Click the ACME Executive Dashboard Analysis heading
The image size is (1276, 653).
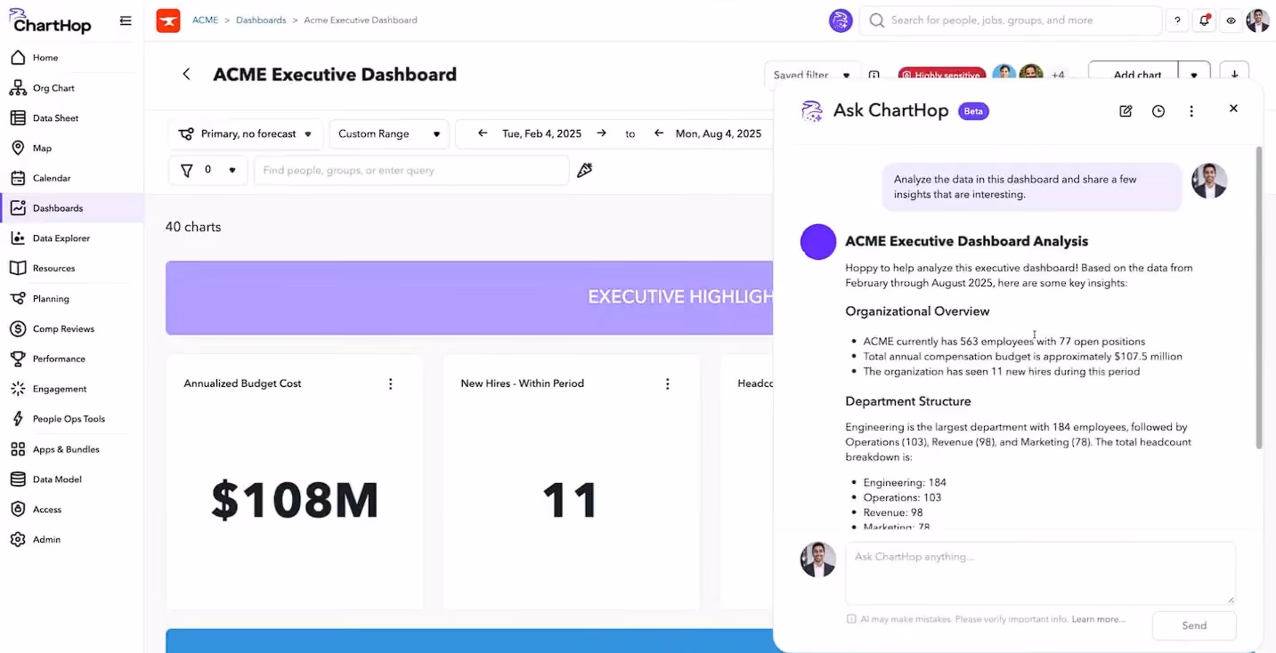(x=966, y=241)
